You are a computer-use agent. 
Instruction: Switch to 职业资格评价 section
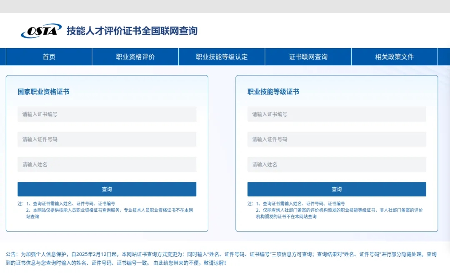point(135,56)
